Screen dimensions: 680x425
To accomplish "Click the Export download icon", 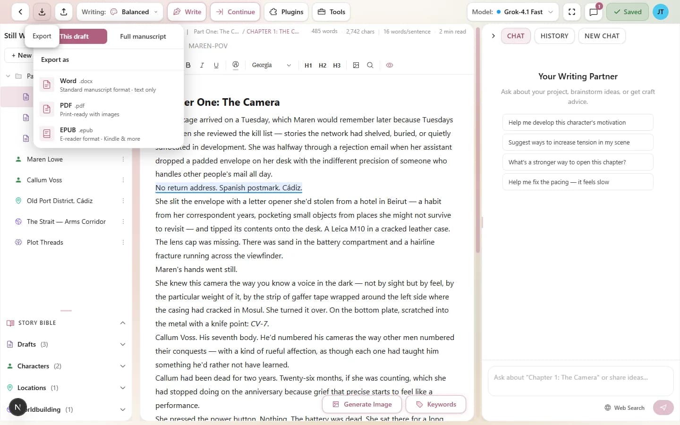I will tap(42, 12).
